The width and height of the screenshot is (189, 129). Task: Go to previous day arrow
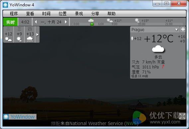click(36, 22)
